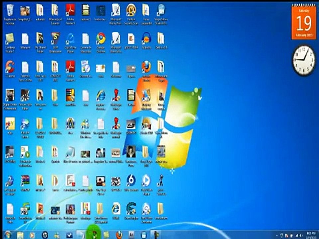This screenshot has width=319, height=239.
Task: Open Picture Style Editor shortcut
Action: coord(25,99)
